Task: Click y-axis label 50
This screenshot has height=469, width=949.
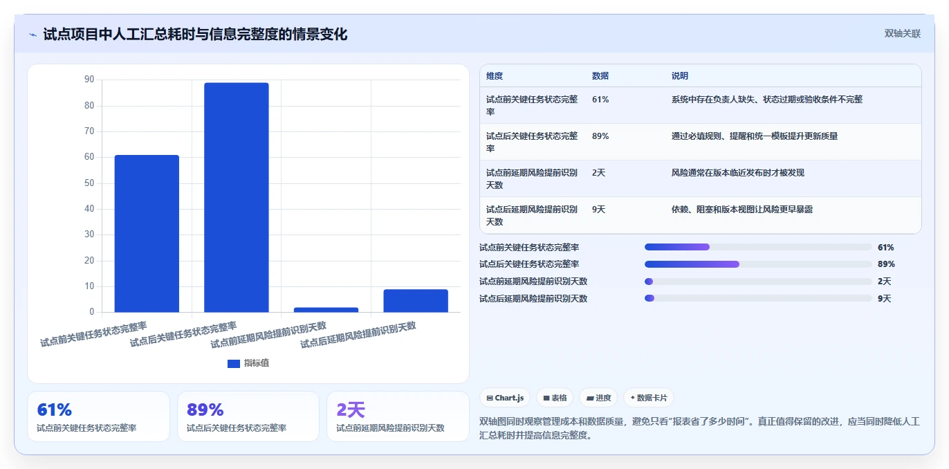Action: [89, 183]
